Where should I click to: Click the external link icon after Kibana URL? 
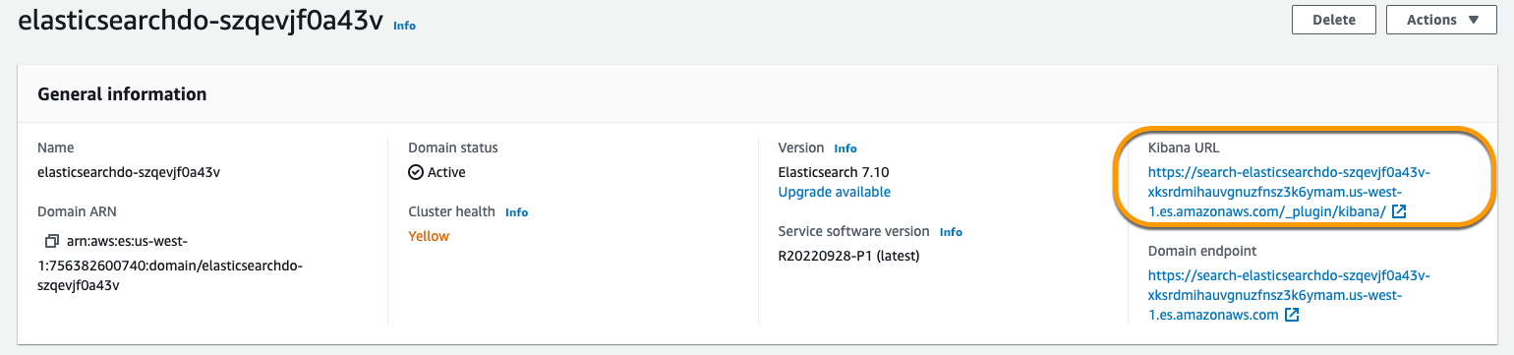(x=1399, y=211)
